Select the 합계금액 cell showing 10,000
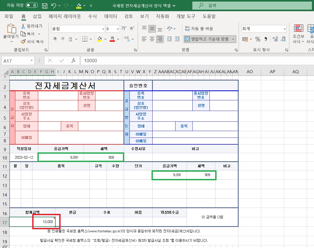The width and height of the screenshot is (314, 248). (x=32, y=222)
